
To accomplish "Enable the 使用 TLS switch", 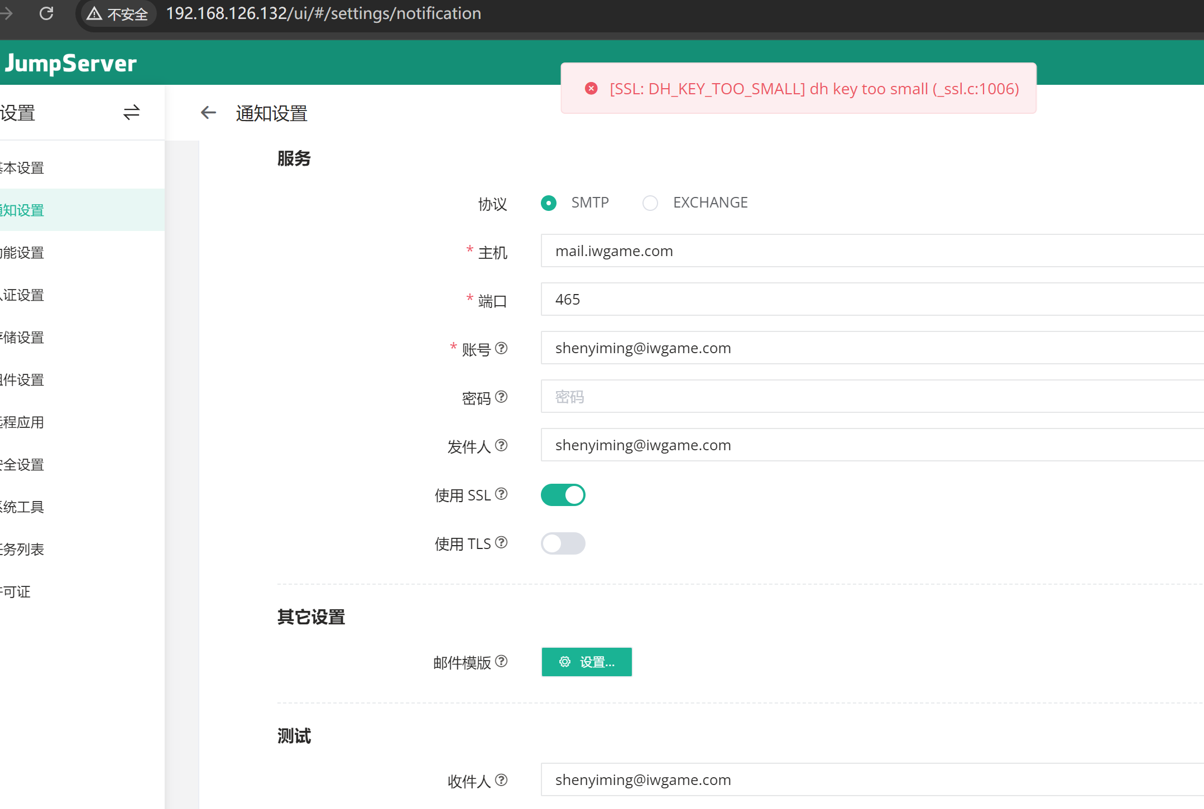I will coord(563,543).
